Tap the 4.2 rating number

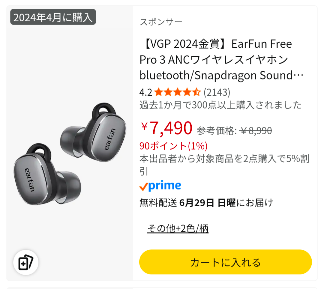pos(146,92)
